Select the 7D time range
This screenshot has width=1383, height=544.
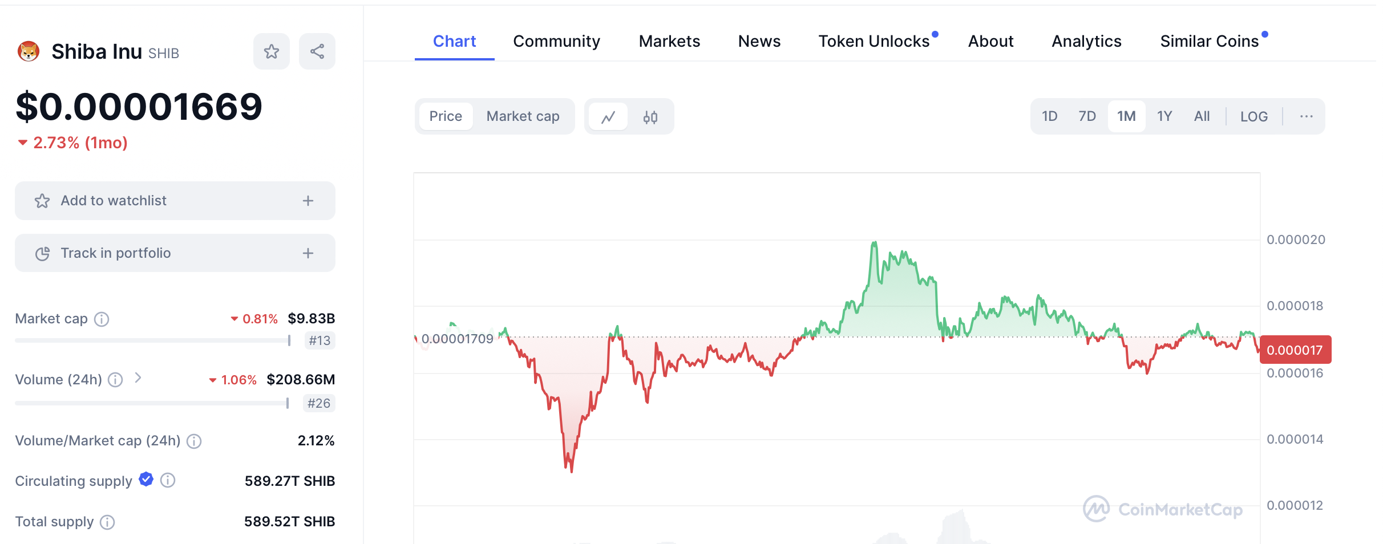coord(1087,116)
